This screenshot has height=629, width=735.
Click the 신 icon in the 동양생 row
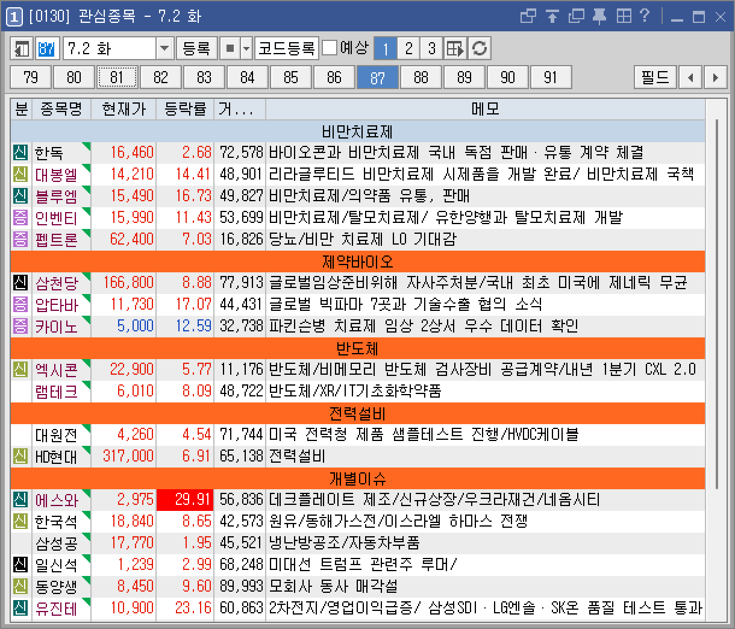coord(21,586)
